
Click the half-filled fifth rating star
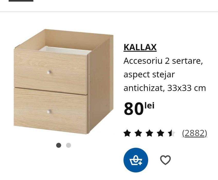pyautogui.click(x=172, y=133)
